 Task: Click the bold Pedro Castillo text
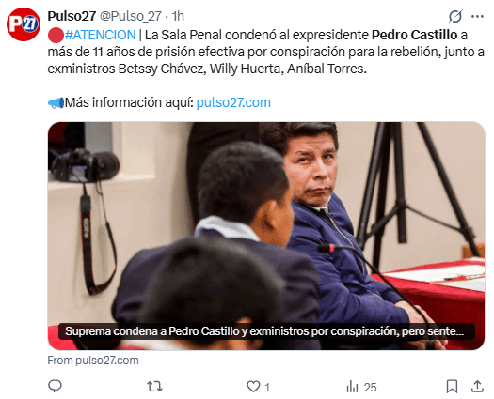414,35
